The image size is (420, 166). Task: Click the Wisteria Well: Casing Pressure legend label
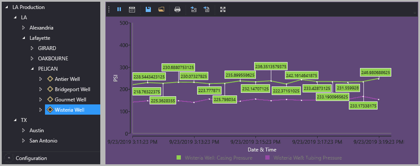tap(219, 158)
